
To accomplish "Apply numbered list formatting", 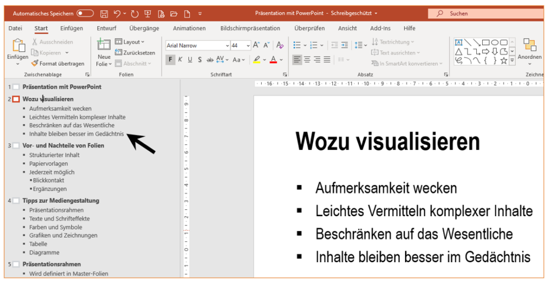I will [x=314, y=45].
